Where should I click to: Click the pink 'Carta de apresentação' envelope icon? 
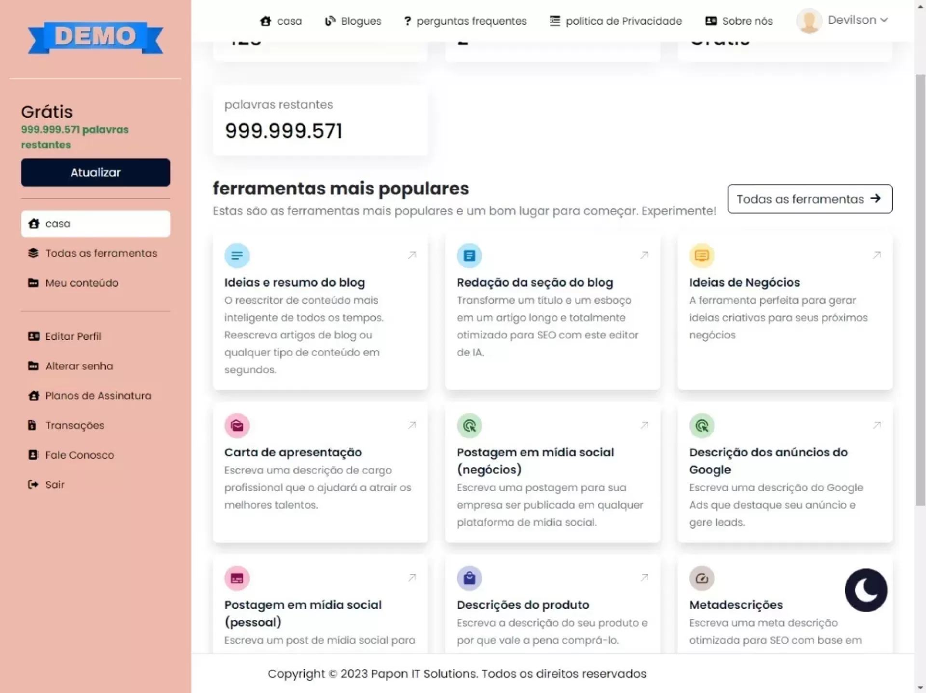(237, 426)
